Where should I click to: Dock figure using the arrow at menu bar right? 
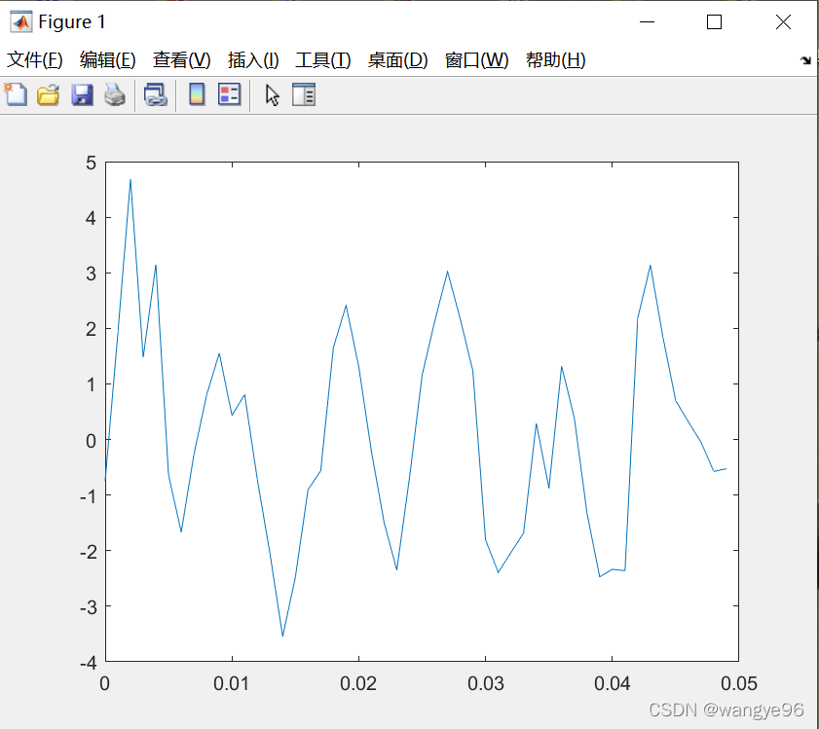tap(805, 60)
